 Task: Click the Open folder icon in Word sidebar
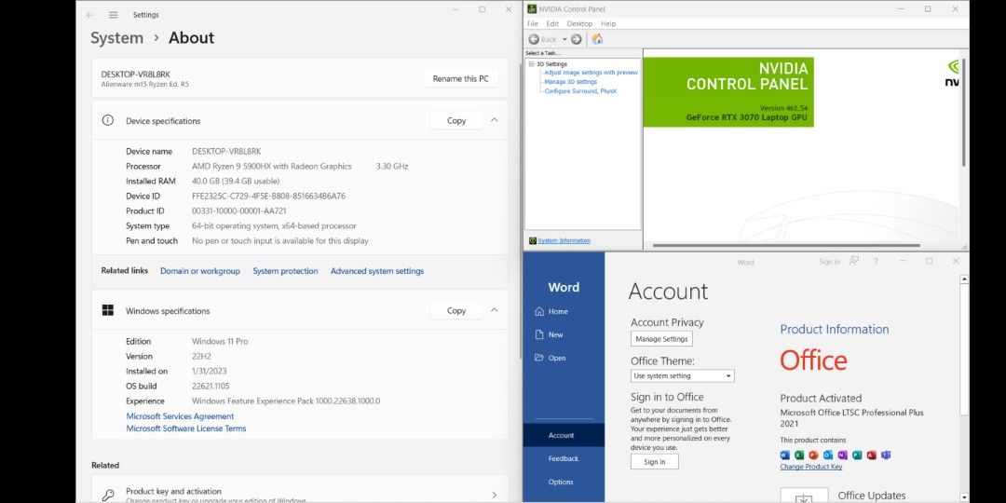[x=539, y=358]
